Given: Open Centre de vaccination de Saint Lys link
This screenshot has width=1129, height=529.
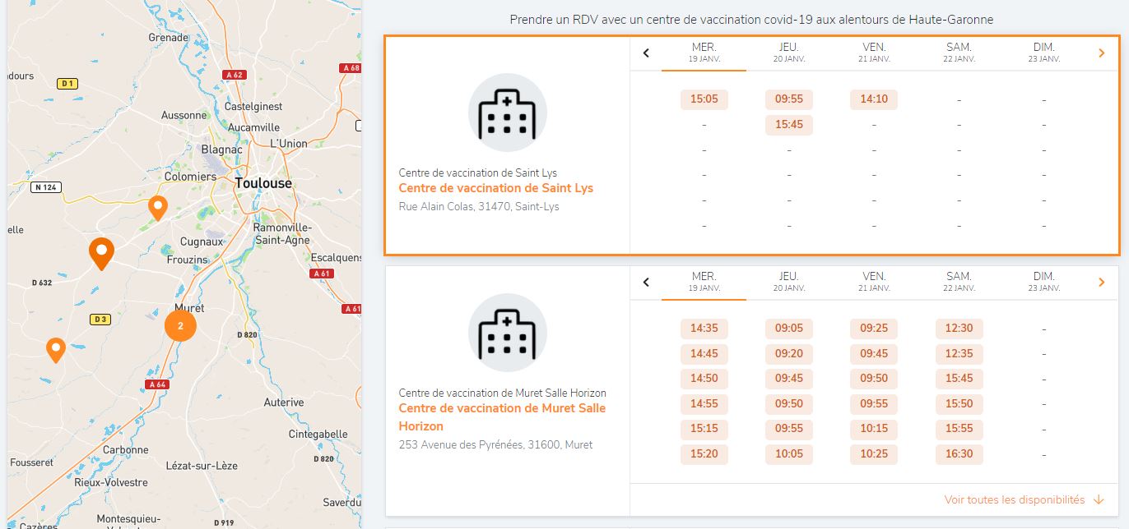Looking at the screenshot, I should 495,188.
